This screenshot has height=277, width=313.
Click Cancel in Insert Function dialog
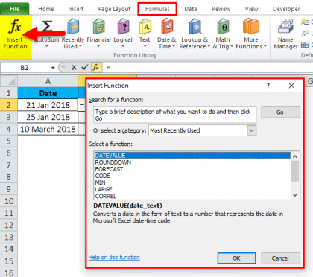[280, 258]
